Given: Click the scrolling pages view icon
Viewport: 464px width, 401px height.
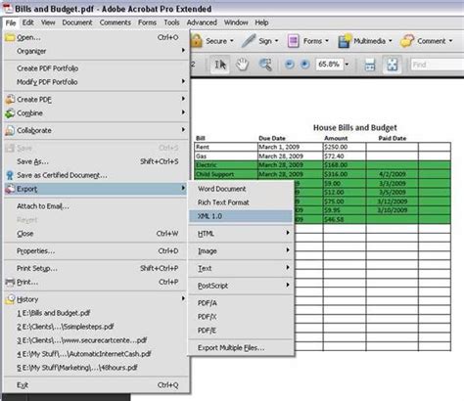Looking at the screenshot, I should (370, 65).
